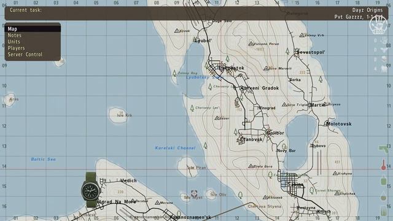Click the Gora Marovit triangle marker
Image resolution: width=393 pixels, height=221 pixels.
coord(266,68)
